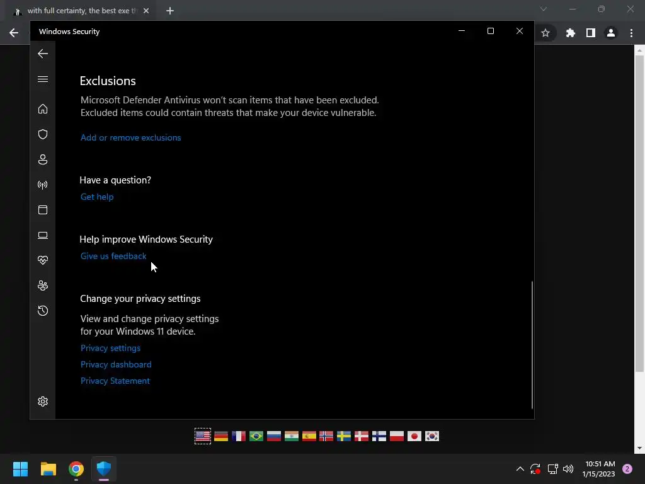The image size is (645, 484).
Task: Toggle Chrome side panel icon
Action: (591, 33)
